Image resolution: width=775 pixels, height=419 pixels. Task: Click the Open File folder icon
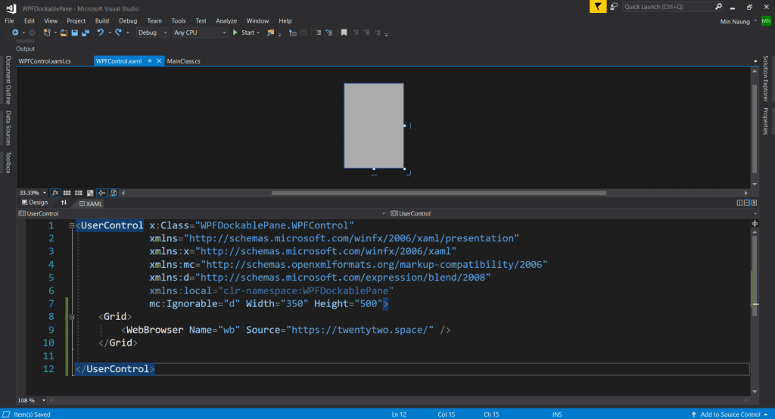pyautogui.click(x=64, y=33)
